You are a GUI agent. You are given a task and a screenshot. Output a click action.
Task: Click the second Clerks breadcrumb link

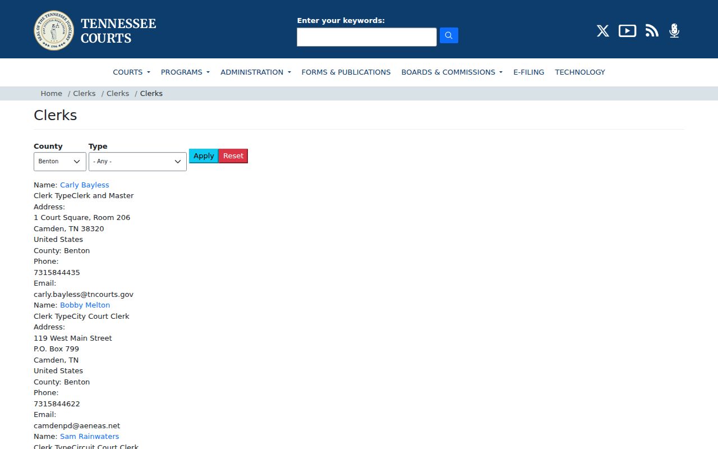coord(118,93)
